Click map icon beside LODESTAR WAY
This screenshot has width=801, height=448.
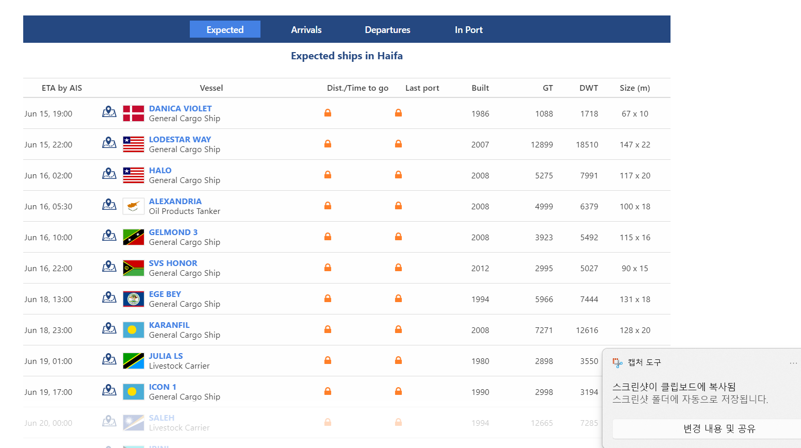[x=109, y=143]
